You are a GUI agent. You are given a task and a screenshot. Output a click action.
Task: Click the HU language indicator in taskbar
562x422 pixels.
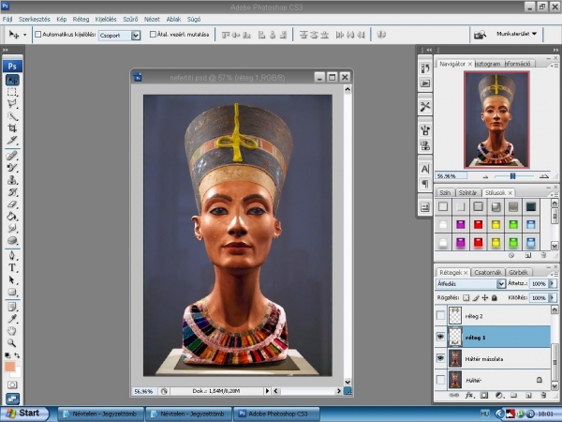[x=484, y=414]
